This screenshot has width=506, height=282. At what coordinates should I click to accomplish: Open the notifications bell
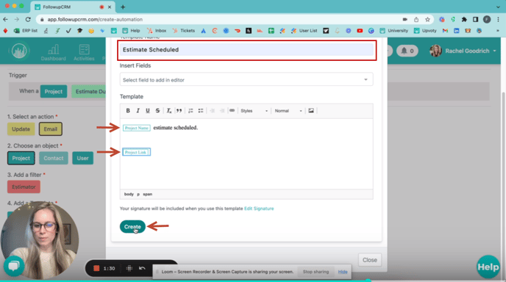click(x=407, y=51)
